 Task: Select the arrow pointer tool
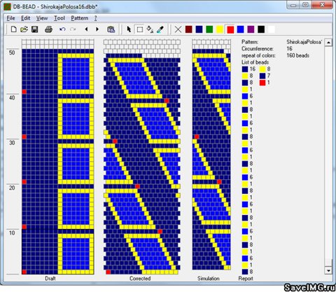click(129, 29)
